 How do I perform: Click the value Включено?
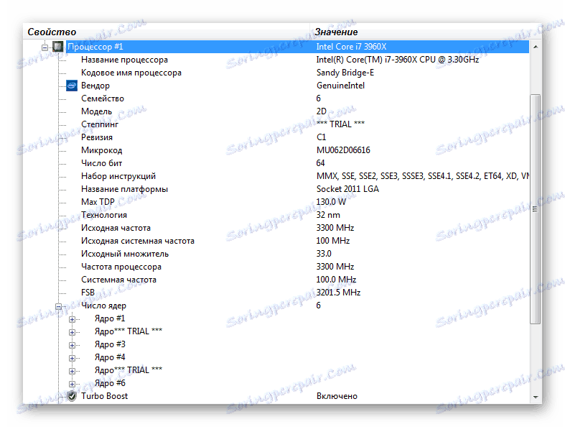click(337, 396)
